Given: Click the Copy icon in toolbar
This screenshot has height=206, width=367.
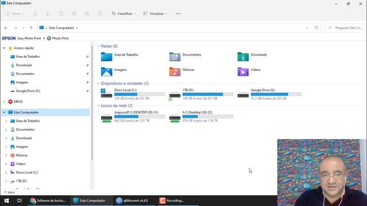Looking at the screenshot, I should (x=48, y=14).
